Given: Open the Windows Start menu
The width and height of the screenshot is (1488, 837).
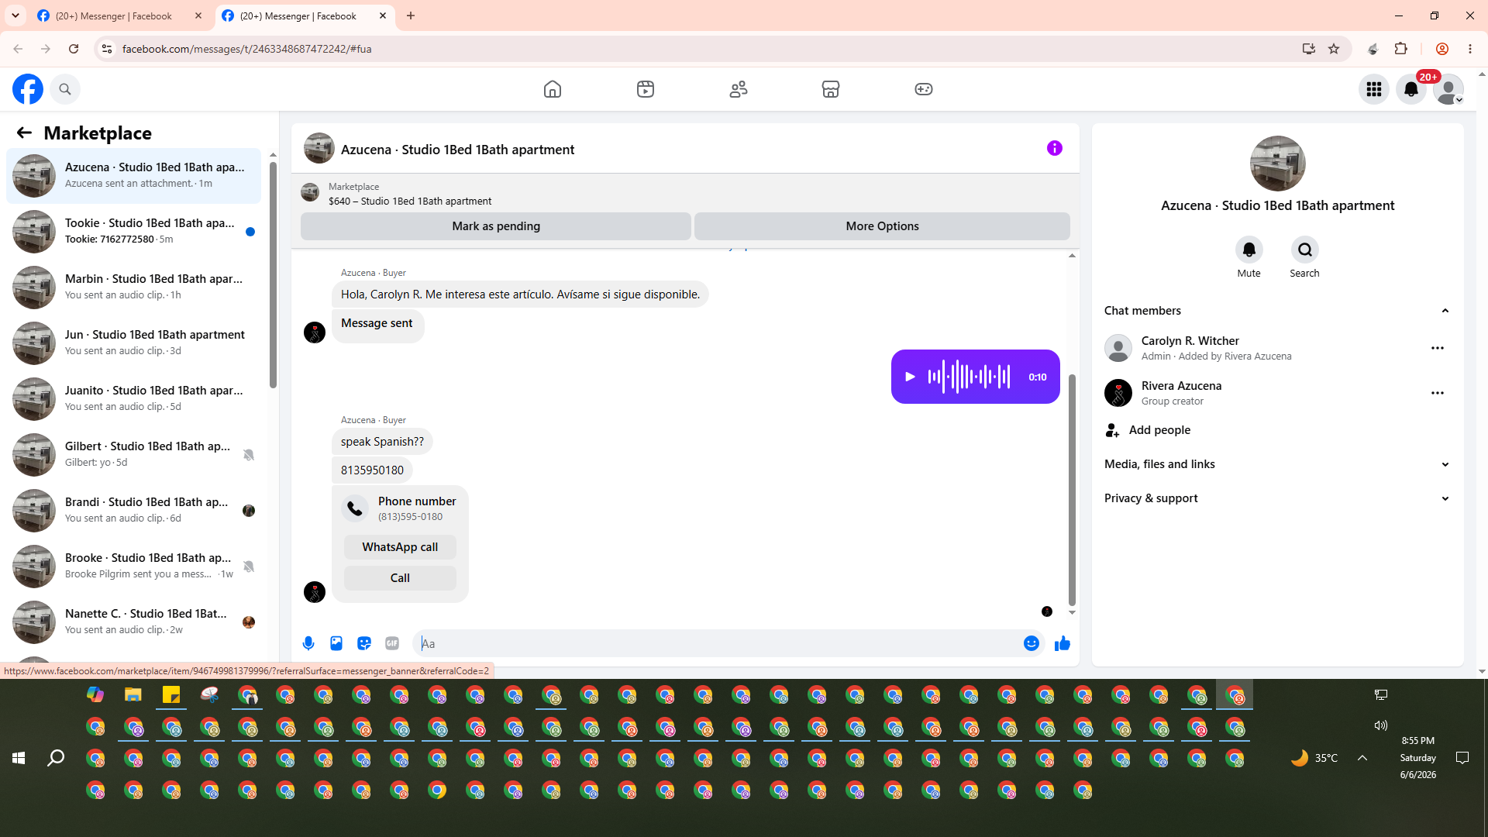Looking at the screenshot, I should (19, 758).
